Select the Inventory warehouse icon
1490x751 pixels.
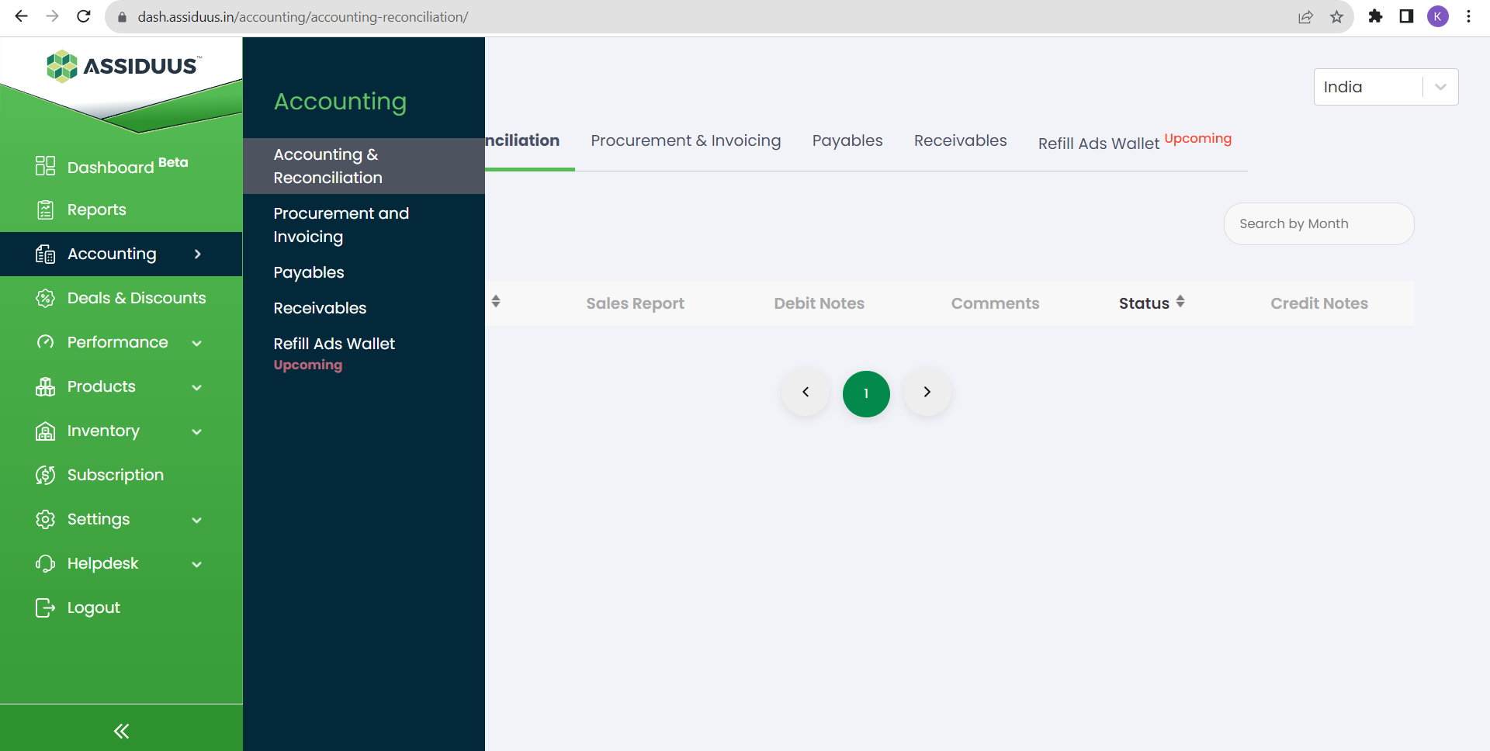(45, 431)
